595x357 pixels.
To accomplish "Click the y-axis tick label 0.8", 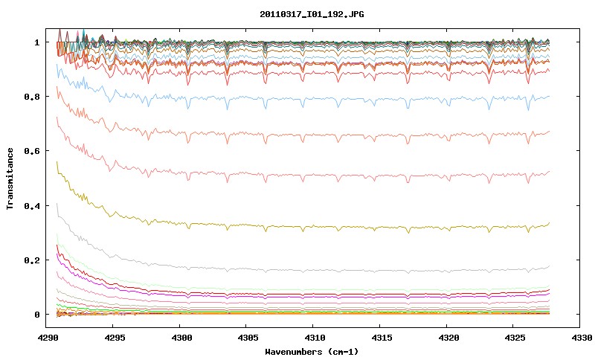I will (32, 97).
